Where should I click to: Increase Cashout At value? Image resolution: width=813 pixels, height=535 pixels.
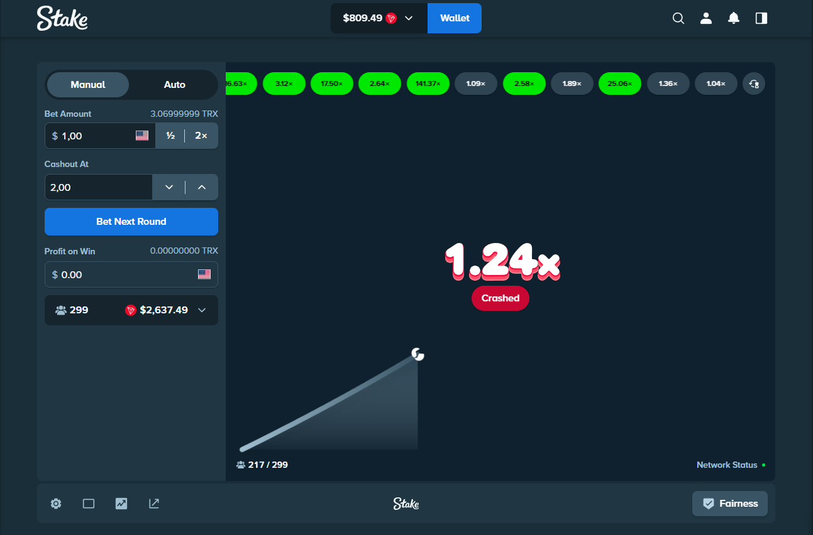click(202, 187)
